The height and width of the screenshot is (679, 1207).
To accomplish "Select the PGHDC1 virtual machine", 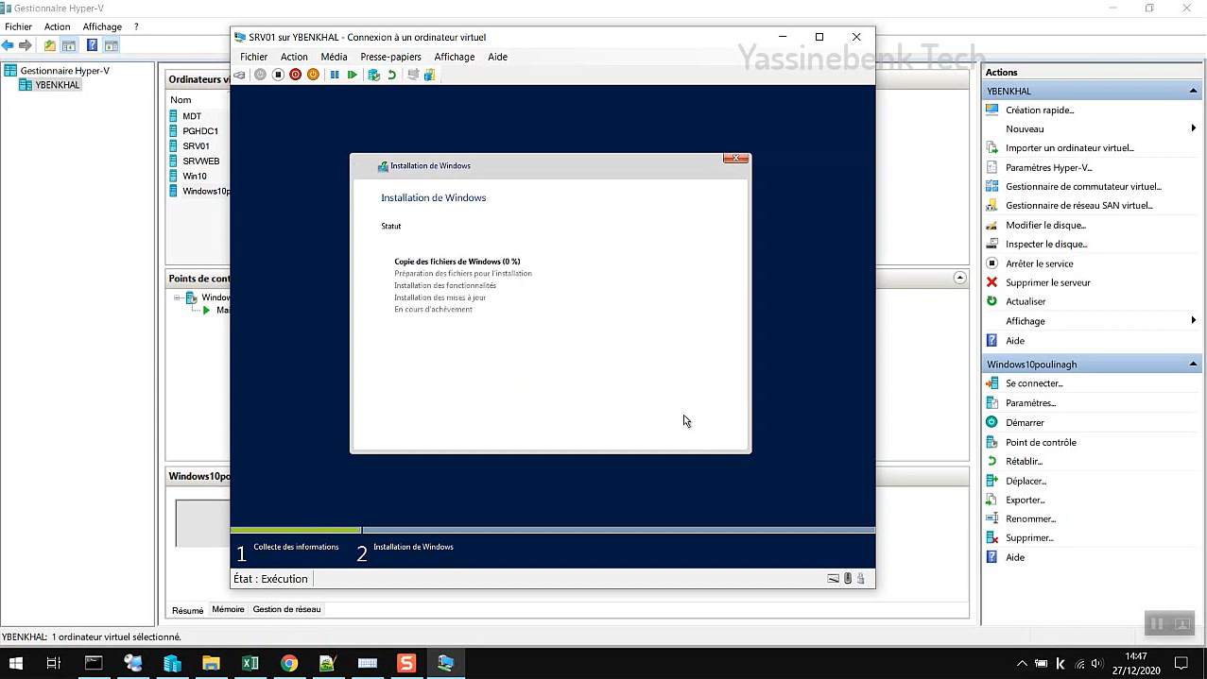I will (x=200, y=131).
